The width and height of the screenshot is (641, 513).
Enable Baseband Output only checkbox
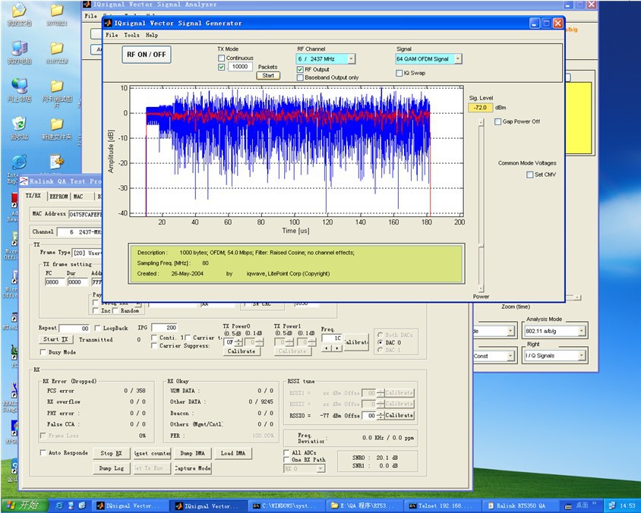(300, 77)
